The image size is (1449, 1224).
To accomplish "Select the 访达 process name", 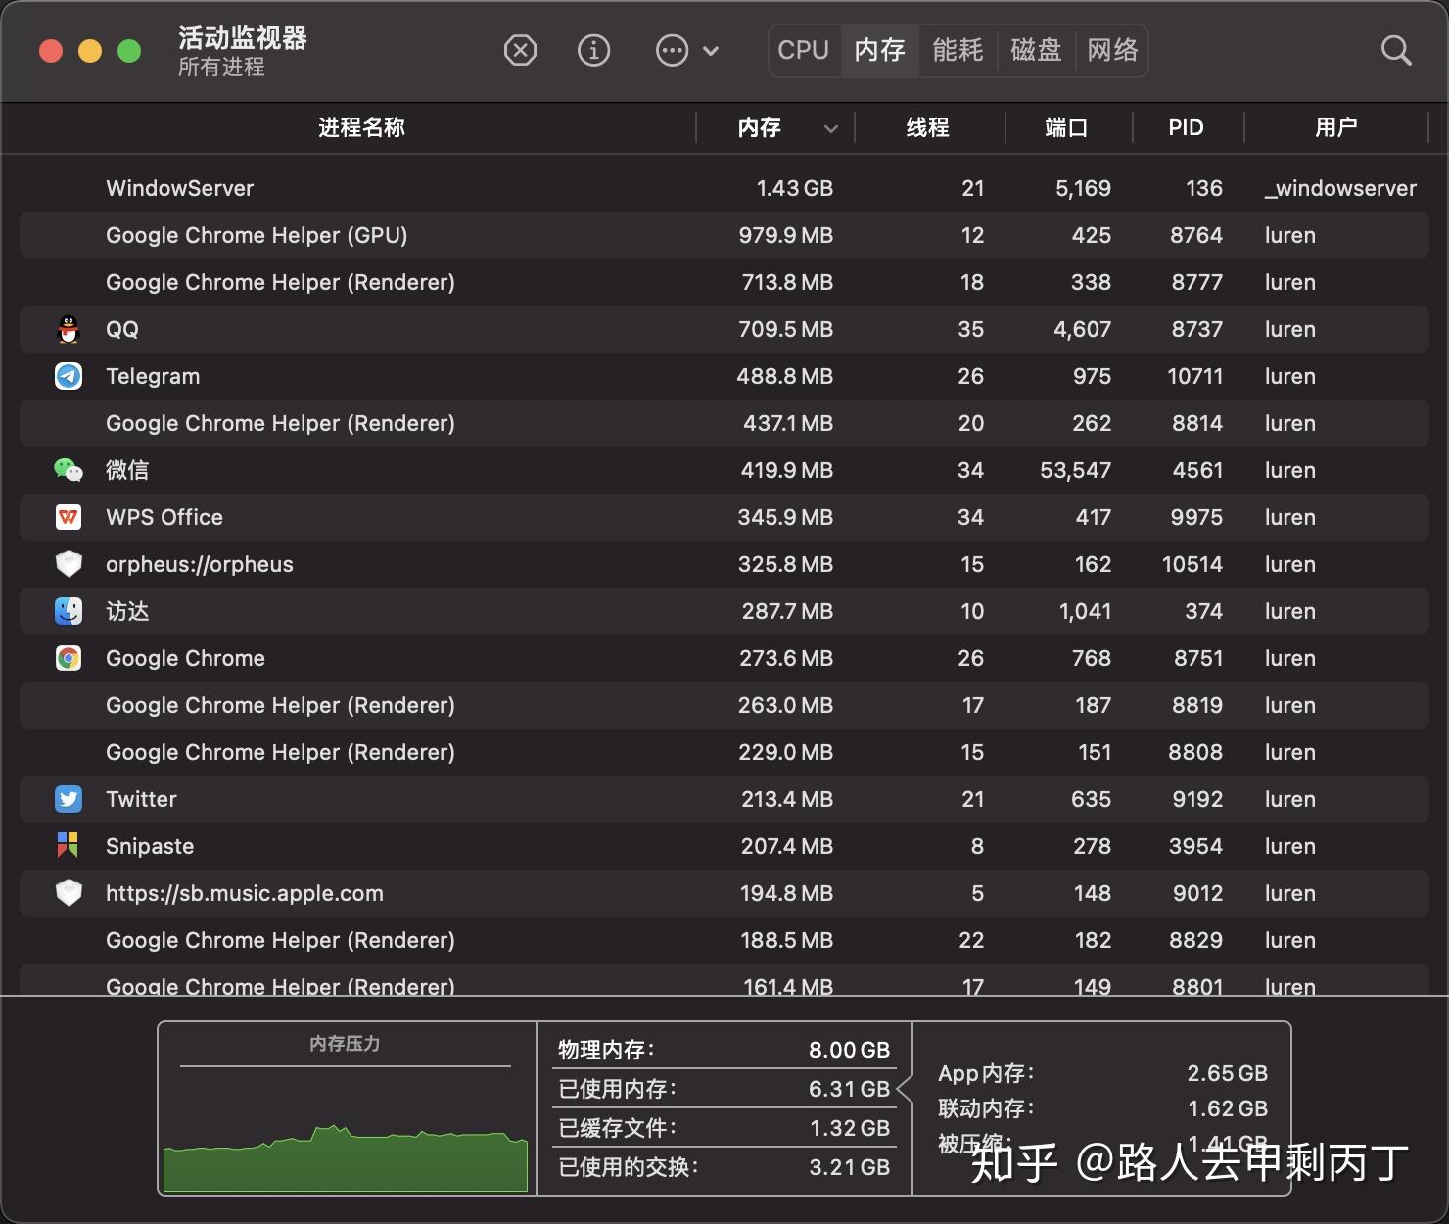I will pyautogui.click(x=127, y=611).
